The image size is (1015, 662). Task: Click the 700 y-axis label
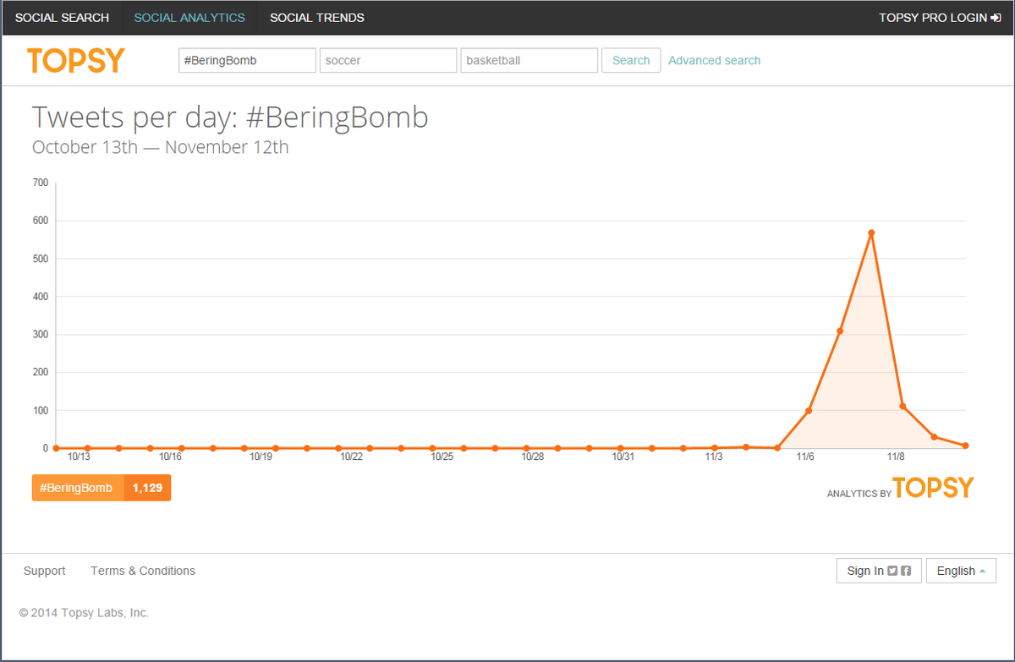[40, 183]
